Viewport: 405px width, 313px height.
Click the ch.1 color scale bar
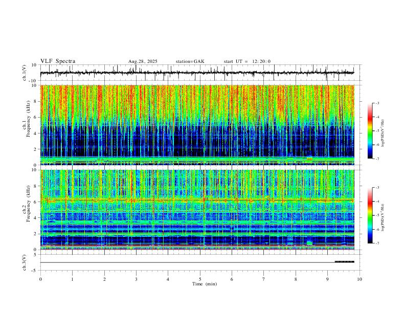coord(370,131)
